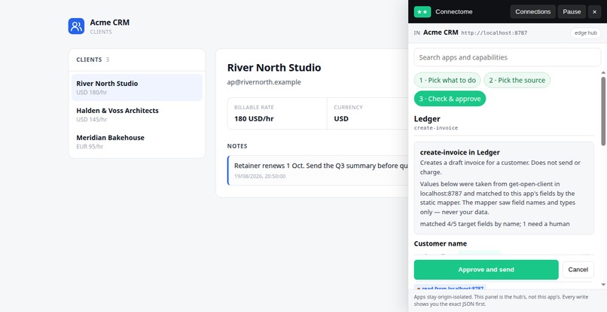Click the NOTES section label
607x312 pixels.
237,146
